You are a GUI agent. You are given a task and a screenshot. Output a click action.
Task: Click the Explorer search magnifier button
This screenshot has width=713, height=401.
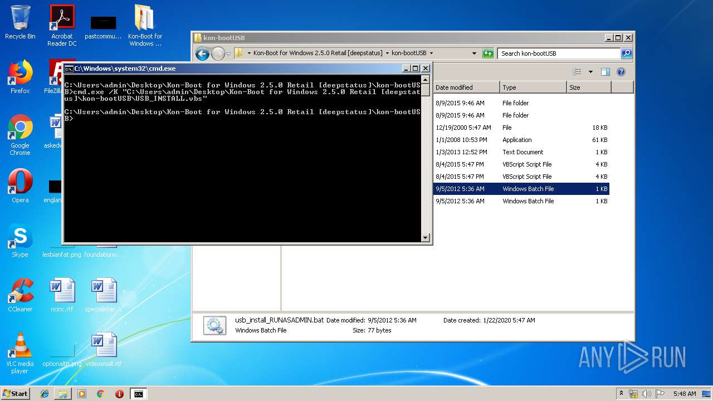[x=627, y=53]
